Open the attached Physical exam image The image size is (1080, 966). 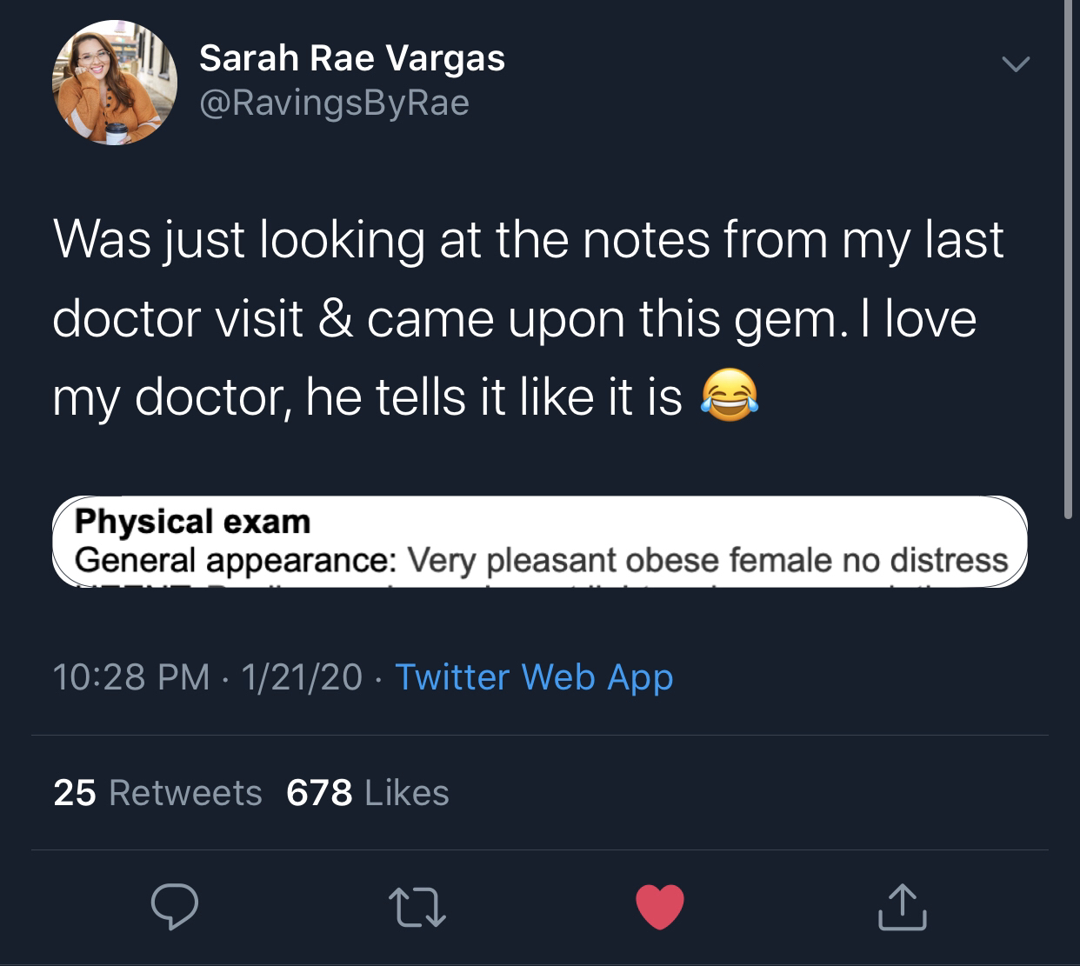point(539,541)
